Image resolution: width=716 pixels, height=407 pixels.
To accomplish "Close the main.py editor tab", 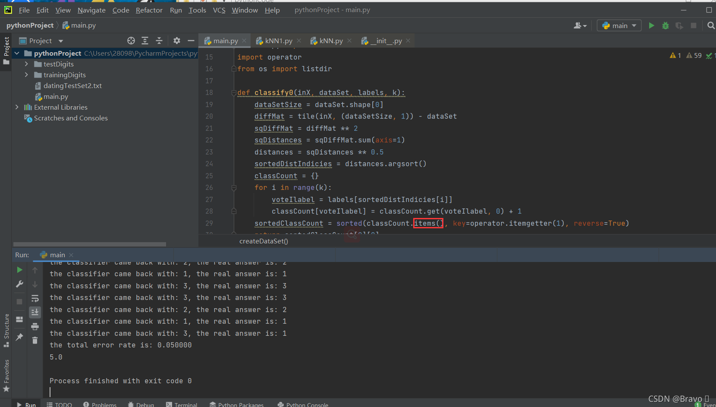I will pyautogui.click(x=244, y=41).
